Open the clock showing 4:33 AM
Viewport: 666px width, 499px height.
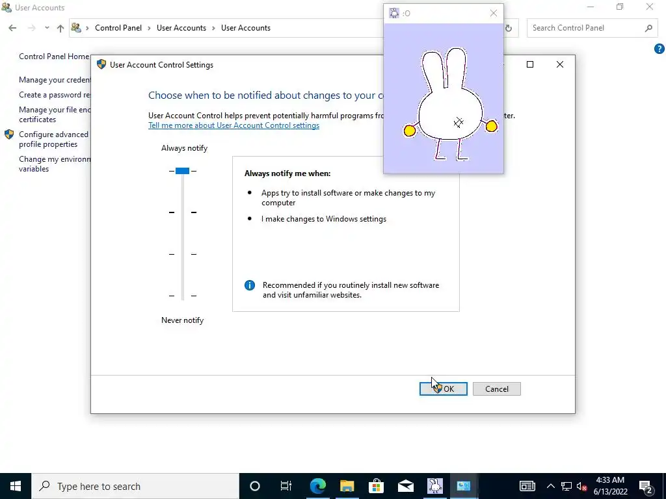610,486
